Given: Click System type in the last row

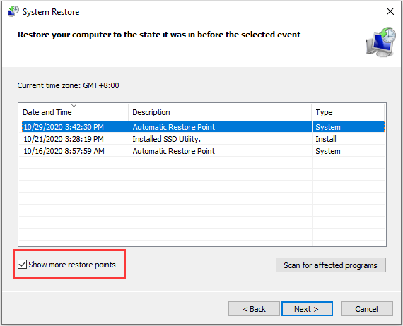Looking at the screenshot, I should pos(328,151).
